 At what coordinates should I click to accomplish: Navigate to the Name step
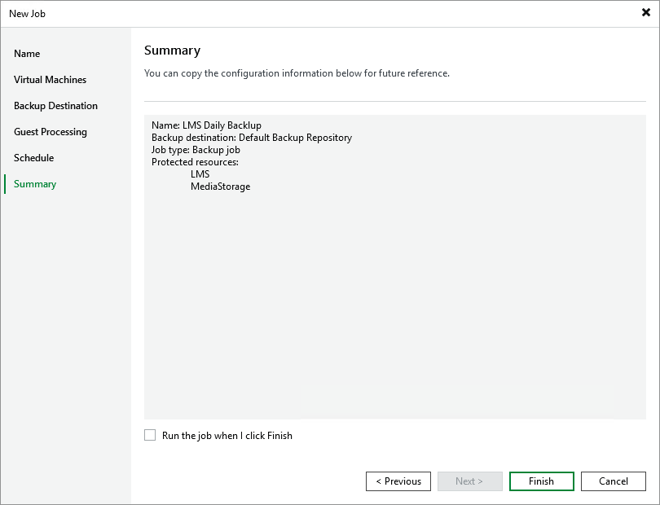click(27, 54)
